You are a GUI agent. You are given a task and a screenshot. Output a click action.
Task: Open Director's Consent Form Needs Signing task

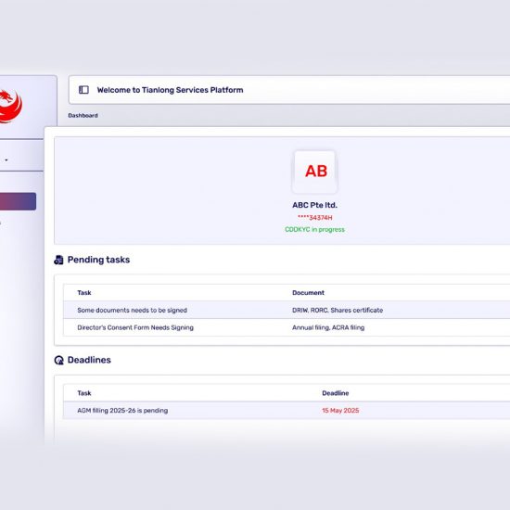(x=135, y=327)
